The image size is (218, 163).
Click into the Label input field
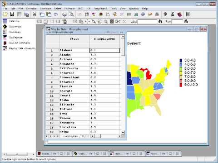[148, 22]
